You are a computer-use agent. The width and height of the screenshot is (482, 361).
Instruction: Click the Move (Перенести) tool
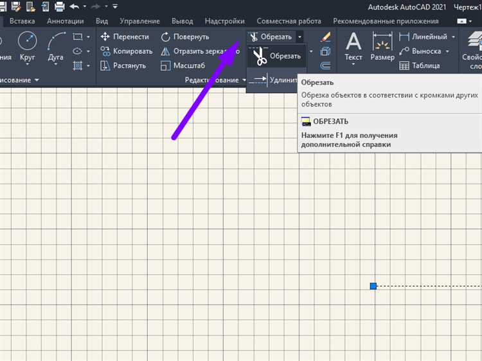pos(125,37)
